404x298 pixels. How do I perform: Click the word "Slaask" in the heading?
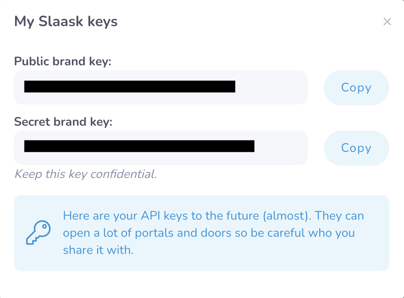click(x=57, y=21)
